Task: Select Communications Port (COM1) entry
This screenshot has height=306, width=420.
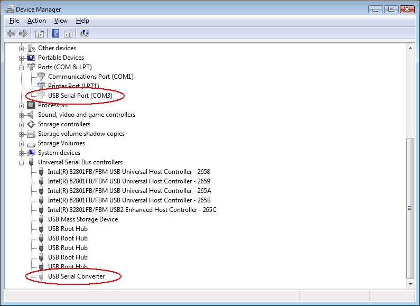Action: 90,77
